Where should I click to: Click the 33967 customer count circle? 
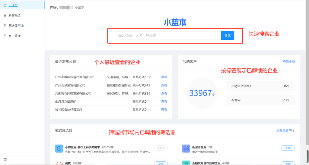click(x=202, y=93)
